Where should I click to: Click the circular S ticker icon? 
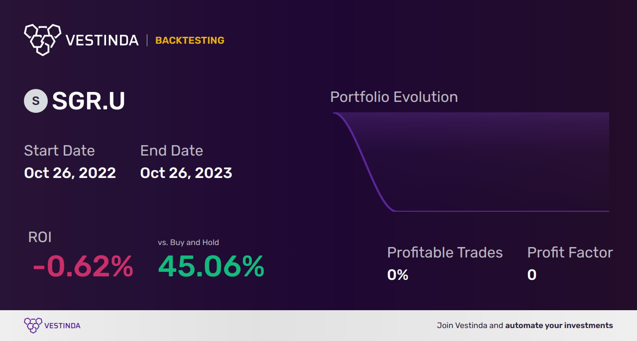36,101
